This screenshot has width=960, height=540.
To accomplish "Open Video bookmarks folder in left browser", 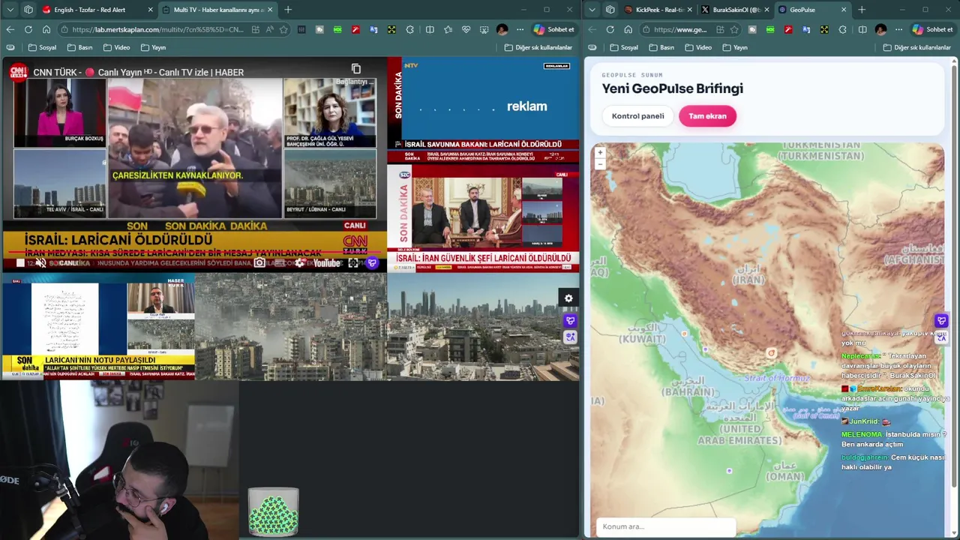I will [116, 47].
